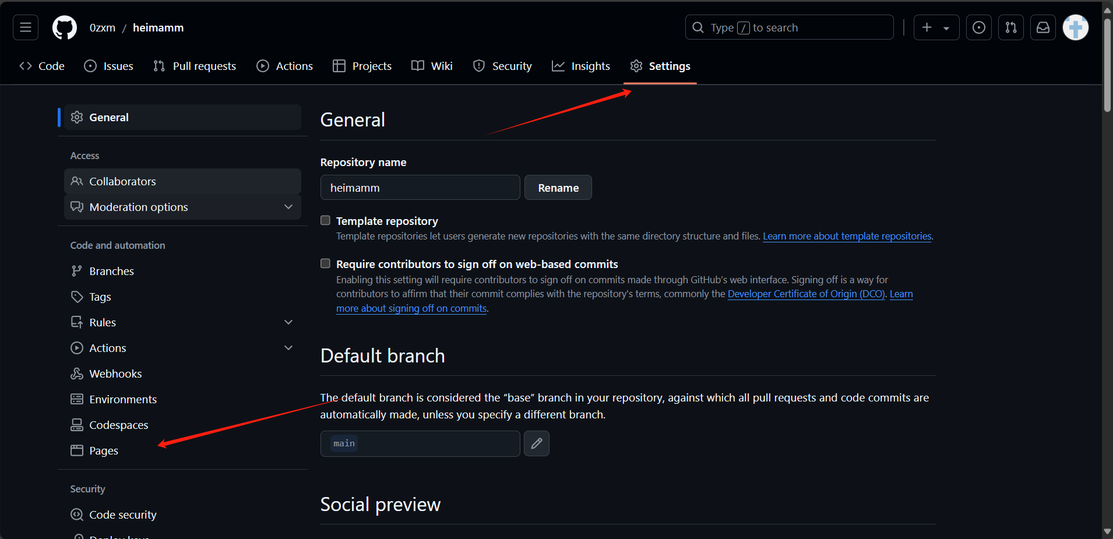Go to the Pull requests tab

195,66
